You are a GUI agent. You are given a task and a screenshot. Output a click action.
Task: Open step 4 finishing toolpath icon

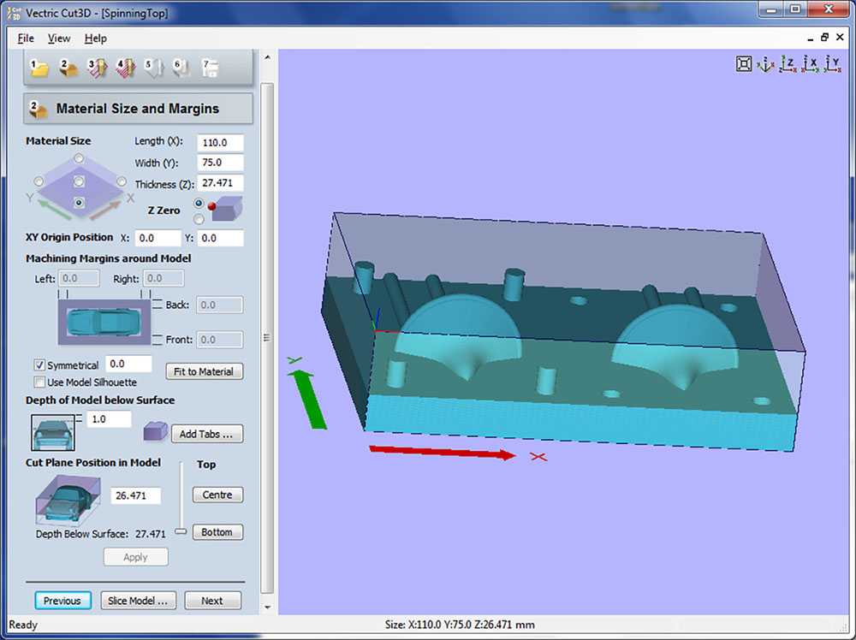click(x=126, y=68)
